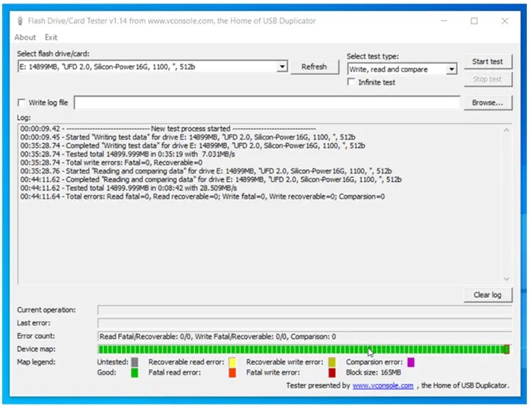Minimize the Flash Drive Tester window

click(x=444, y=21)
